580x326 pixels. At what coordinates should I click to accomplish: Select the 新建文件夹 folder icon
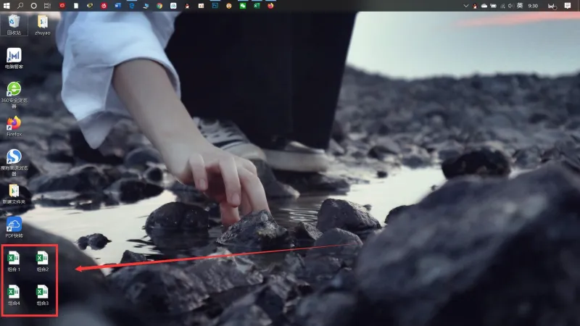(14, 194)
